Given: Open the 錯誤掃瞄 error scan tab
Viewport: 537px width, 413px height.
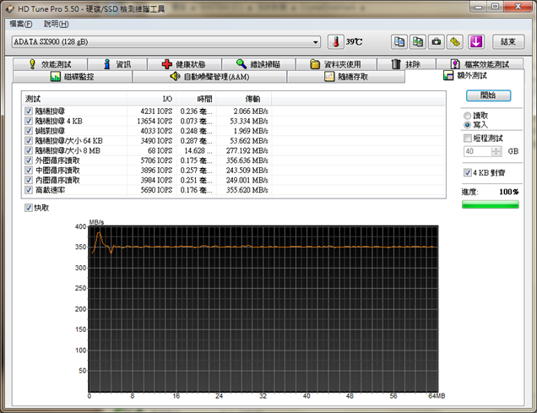Looking at the screenshot, I should (x=258, y=64).
